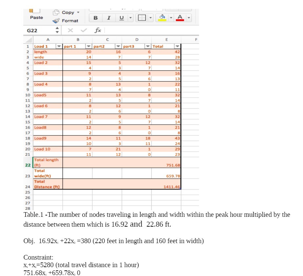Click the 42 total cell in length row
This screenshot has width=303, height=276.
[x=166, y=52]
